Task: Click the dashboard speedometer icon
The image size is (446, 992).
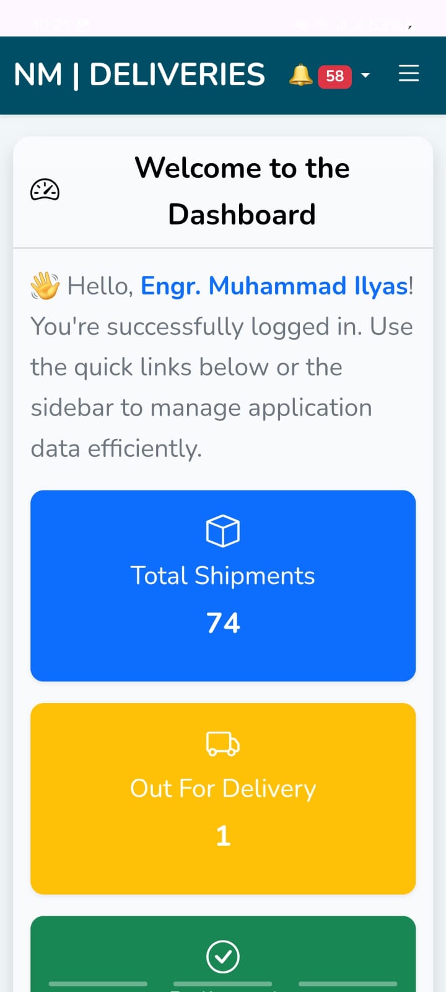Action: [x=45, y=190]
